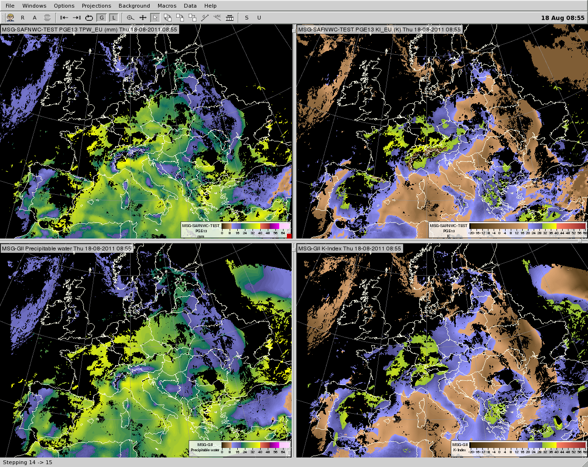Select the zoom magnifier tool
Image resolution: width=588 pixels, height=467 pixels.
[x=130, y=18]
